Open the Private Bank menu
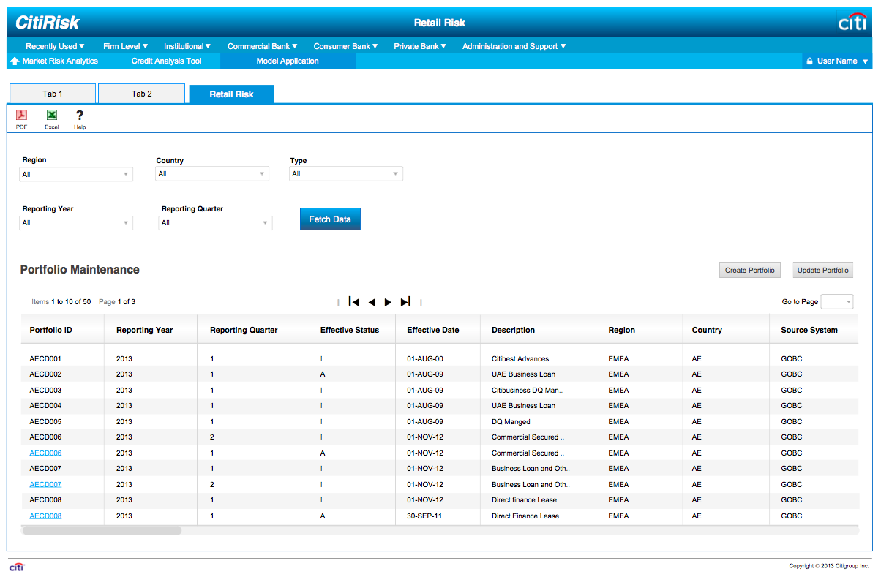881x577 pixels. click(x=420, y=46)
